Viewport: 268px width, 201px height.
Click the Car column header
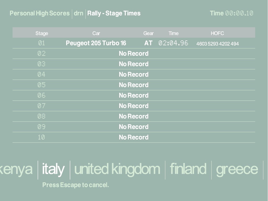pos(96,33)
